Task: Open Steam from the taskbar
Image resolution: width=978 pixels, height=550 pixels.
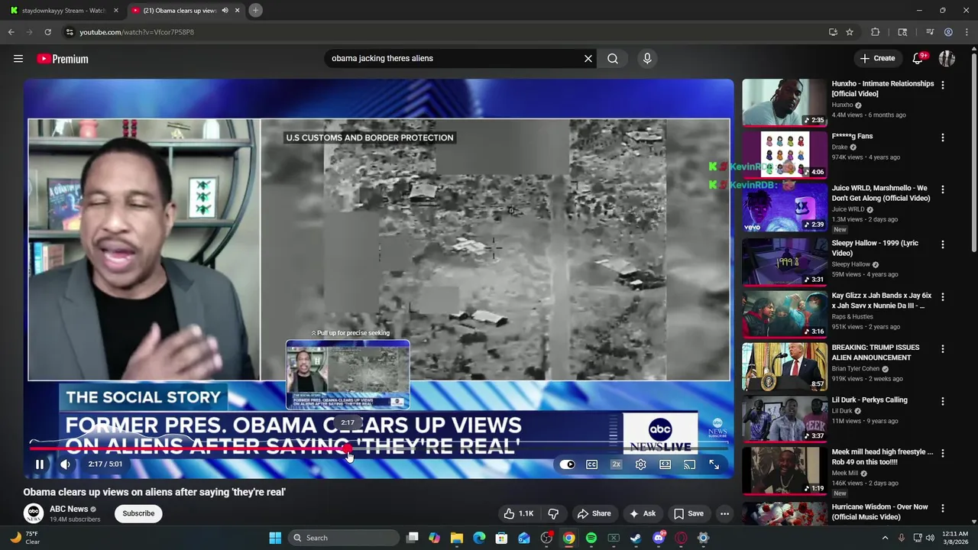Action: [636, 538]
